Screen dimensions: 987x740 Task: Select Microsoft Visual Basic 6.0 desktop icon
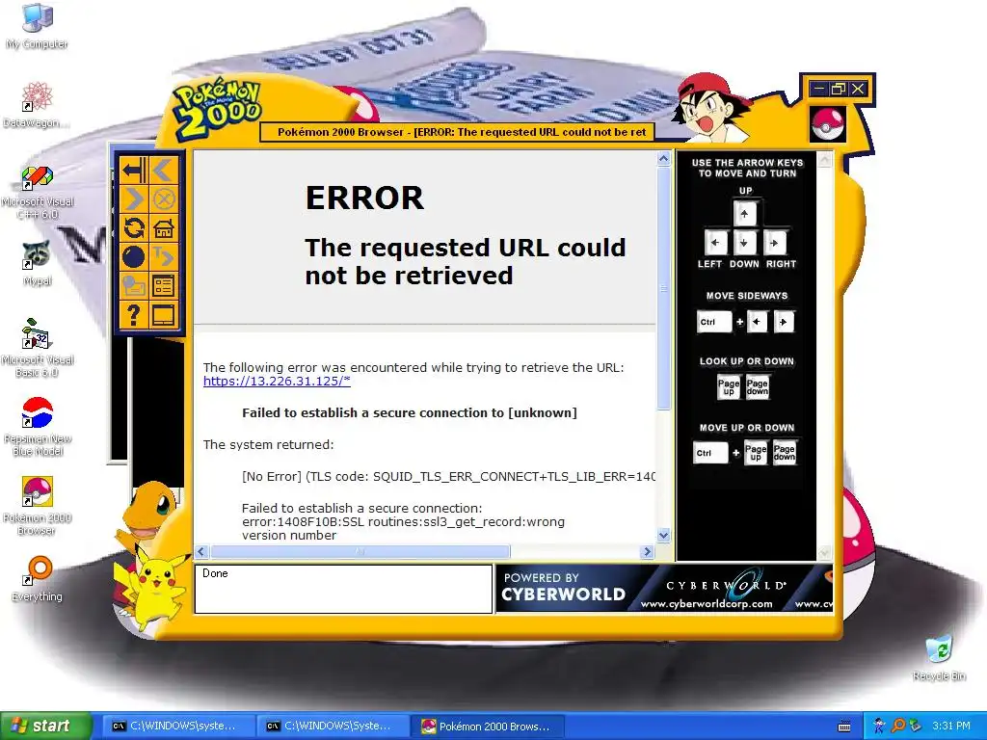[38, 348]
